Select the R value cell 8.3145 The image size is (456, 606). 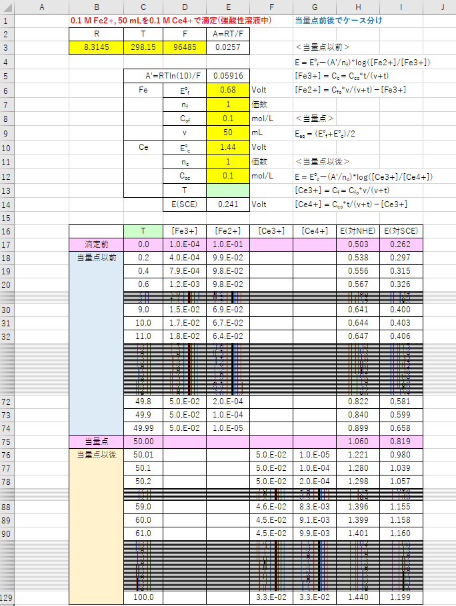pyautogui.click(x=96, y=47)
